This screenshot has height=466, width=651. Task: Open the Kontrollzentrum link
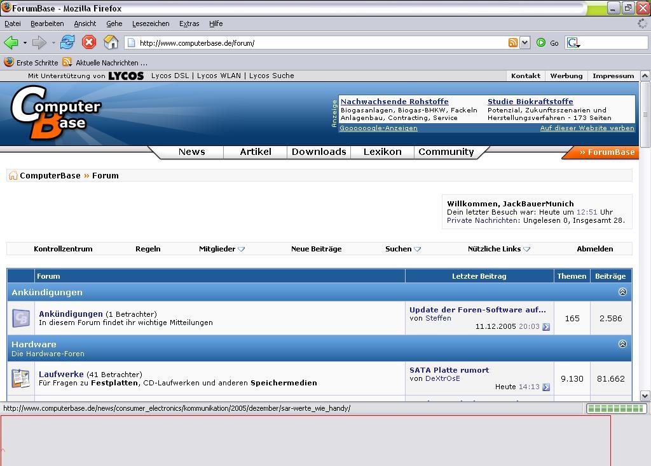click(x=63, y=249)
